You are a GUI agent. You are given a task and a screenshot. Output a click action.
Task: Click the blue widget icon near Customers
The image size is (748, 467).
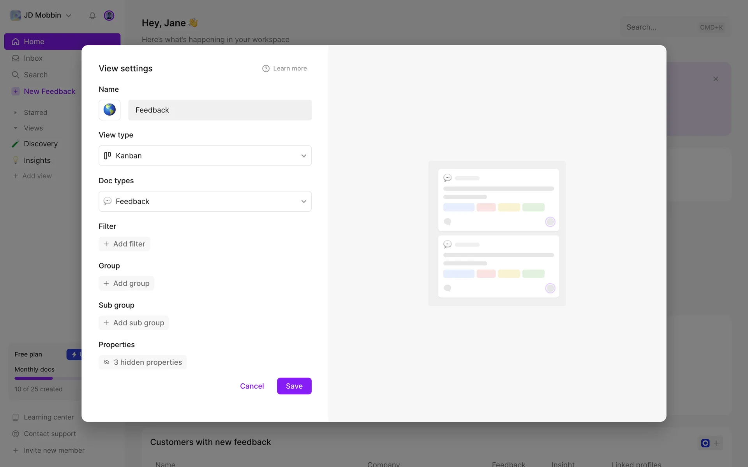click(705, 443)
